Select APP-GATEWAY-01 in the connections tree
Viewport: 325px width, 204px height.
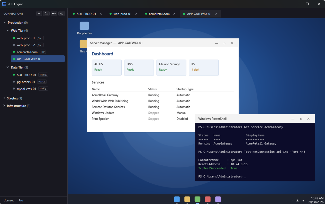coord(38,59)
